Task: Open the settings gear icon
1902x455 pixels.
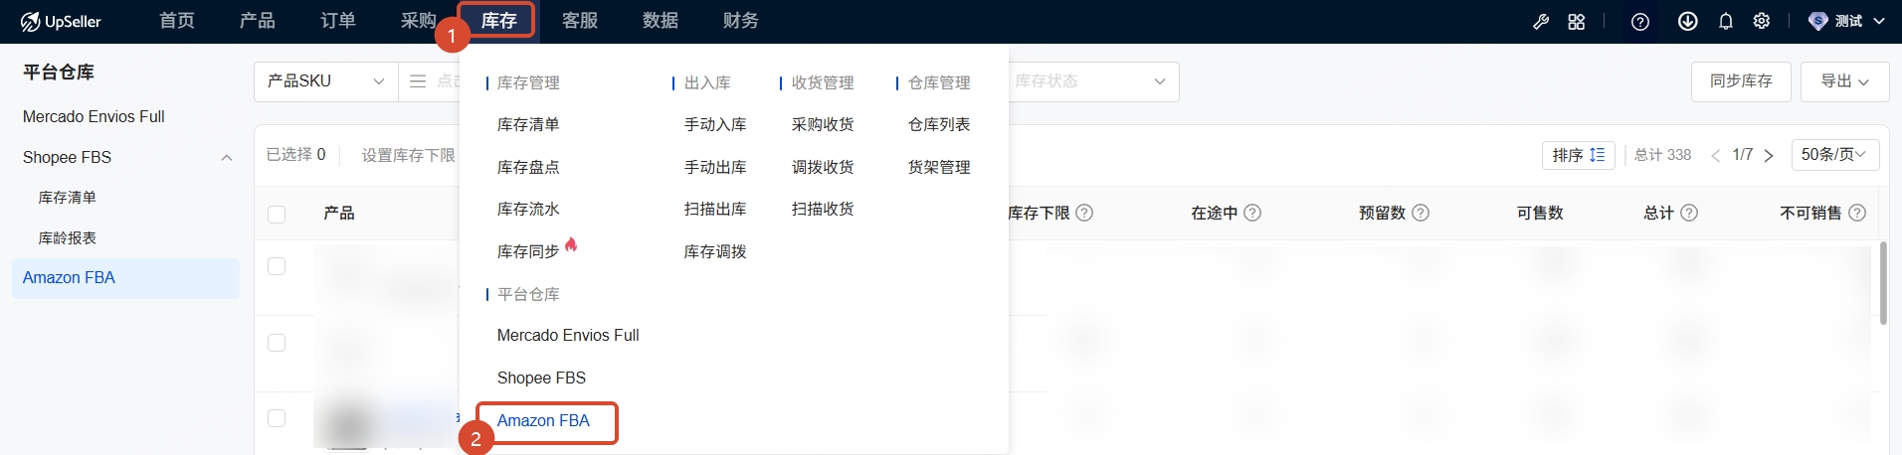Action: point(1762,21)
